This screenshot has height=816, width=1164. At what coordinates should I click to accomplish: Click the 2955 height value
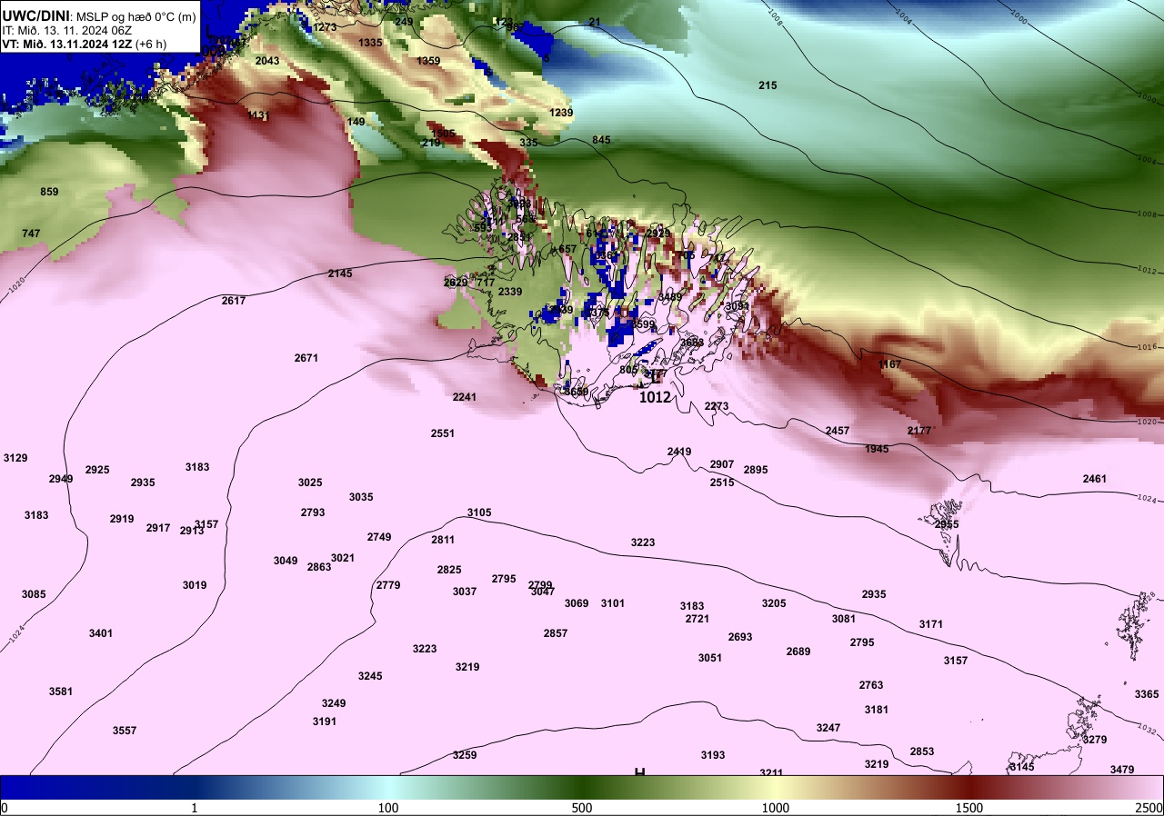(x=947, y=524)
